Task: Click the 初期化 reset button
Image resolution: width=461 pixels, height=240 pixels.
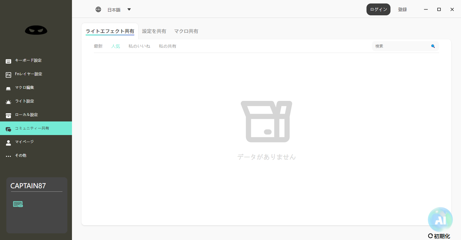Action: point(439,236)
